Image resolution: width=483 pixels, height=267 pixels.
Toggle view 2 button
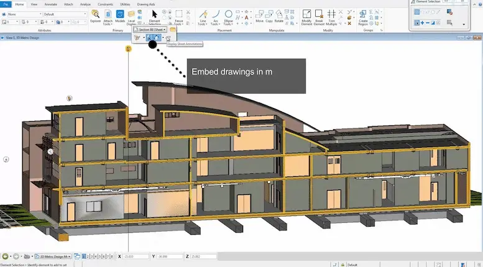(x=88, y=256)
